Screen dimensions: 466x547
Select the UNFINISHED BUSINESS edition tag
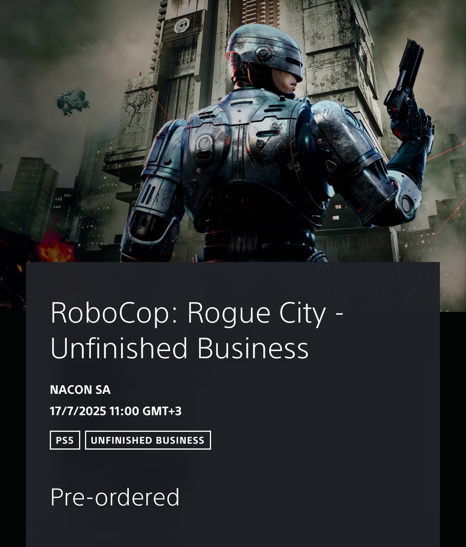click(x=148, y=440)
